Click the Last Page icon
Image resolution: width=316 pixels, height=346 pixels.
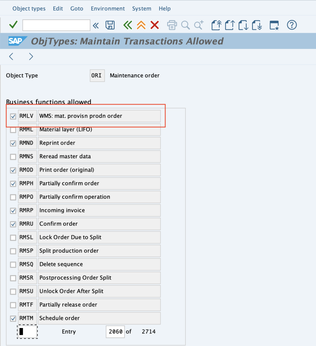pos(257,25)
